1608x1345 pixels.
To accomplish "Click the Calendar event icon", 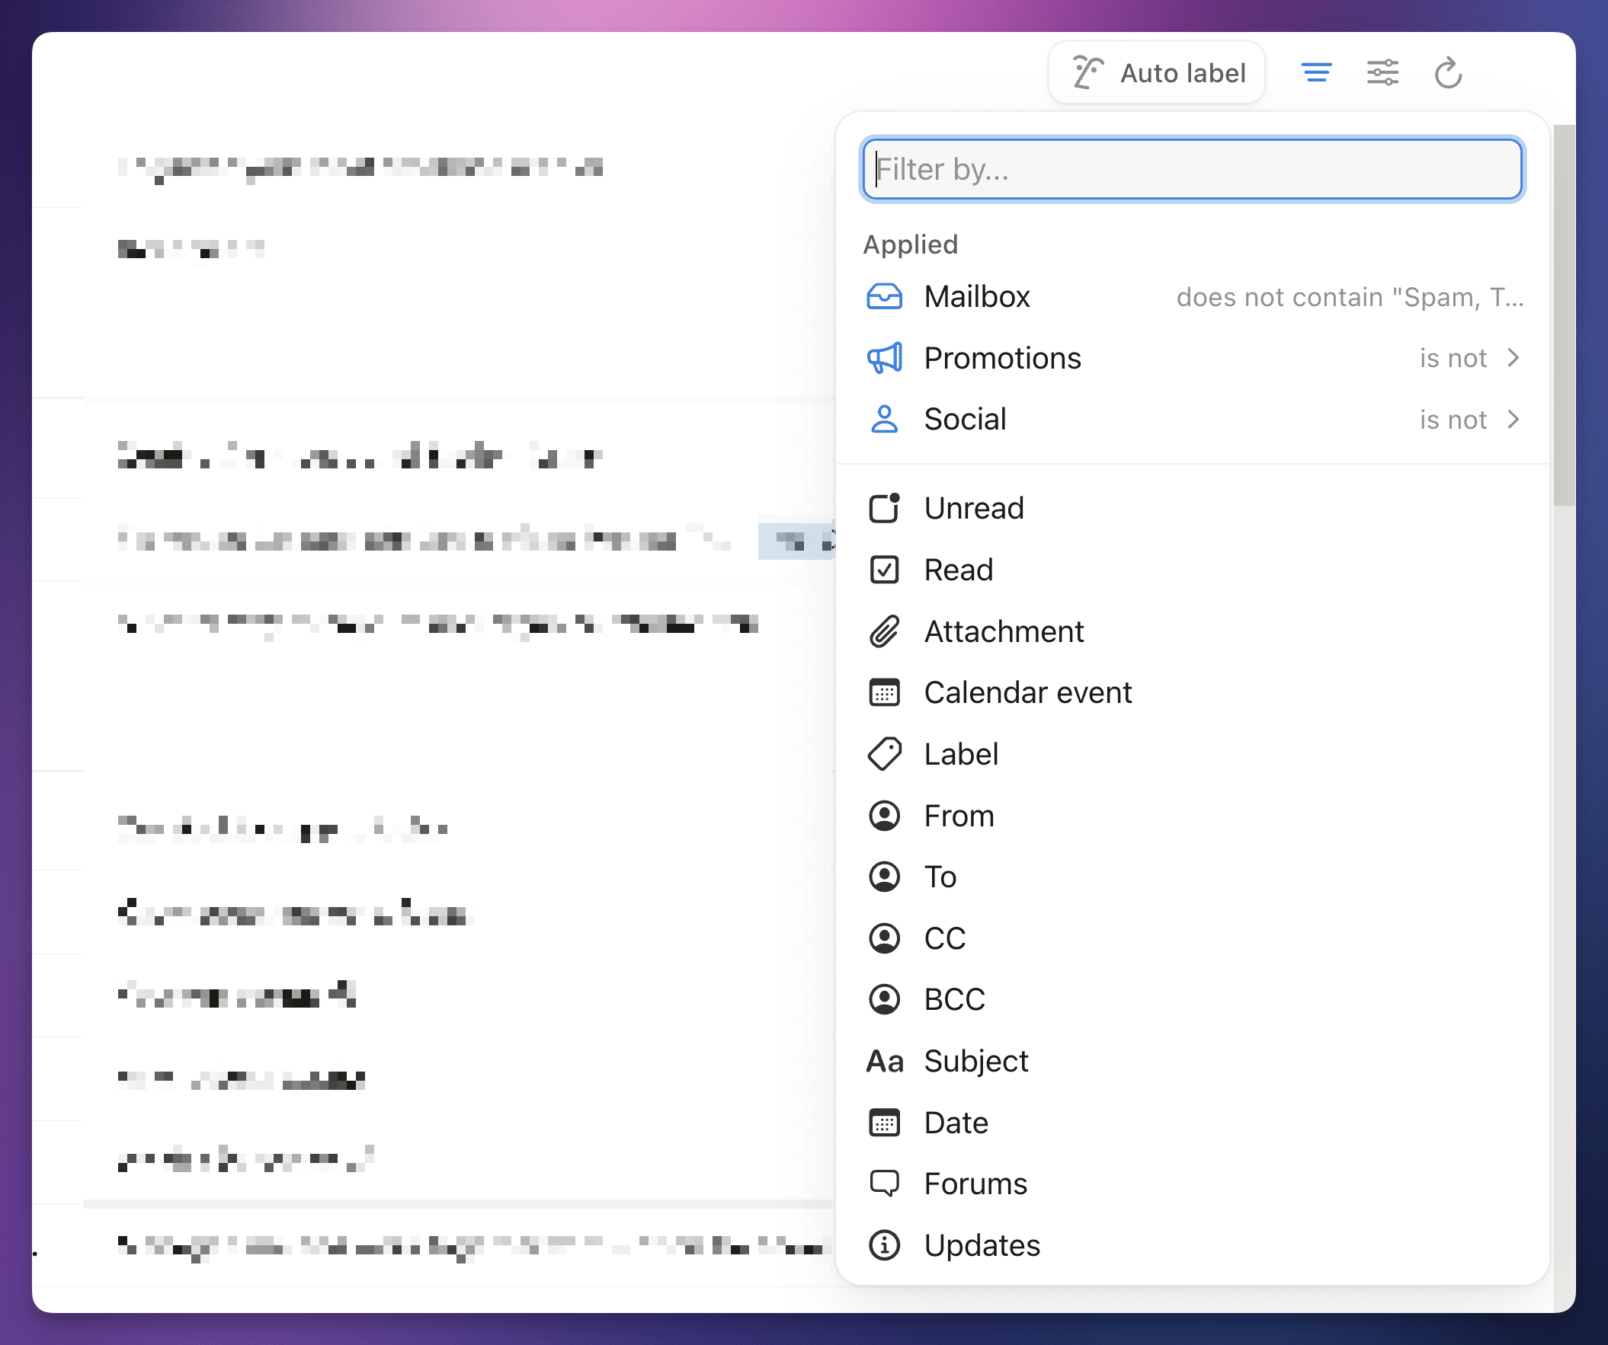I will [884, 692].
